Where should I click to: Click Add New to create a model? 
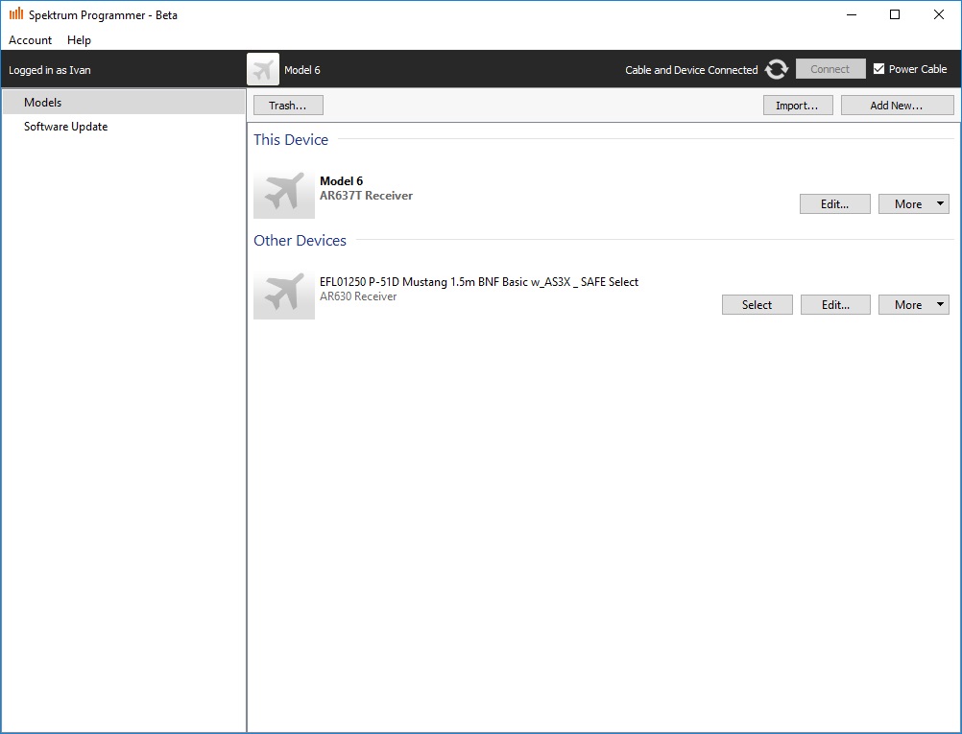click(x=897, y=106)
